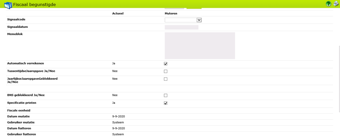Click the Nee value for BNS geblokkeerd
Viewport: 340px width, 137px height.
point(115,95)
